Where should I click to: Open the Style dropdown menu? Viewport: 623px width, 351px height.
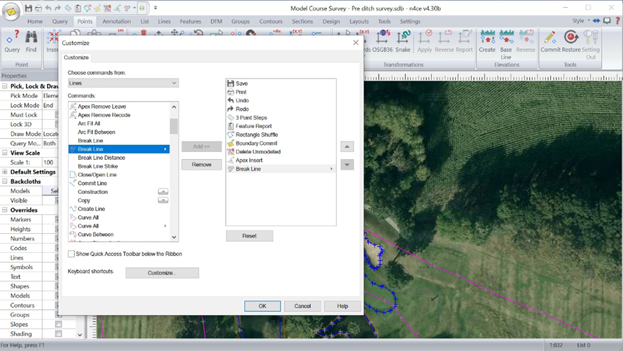tap(580, 21)
